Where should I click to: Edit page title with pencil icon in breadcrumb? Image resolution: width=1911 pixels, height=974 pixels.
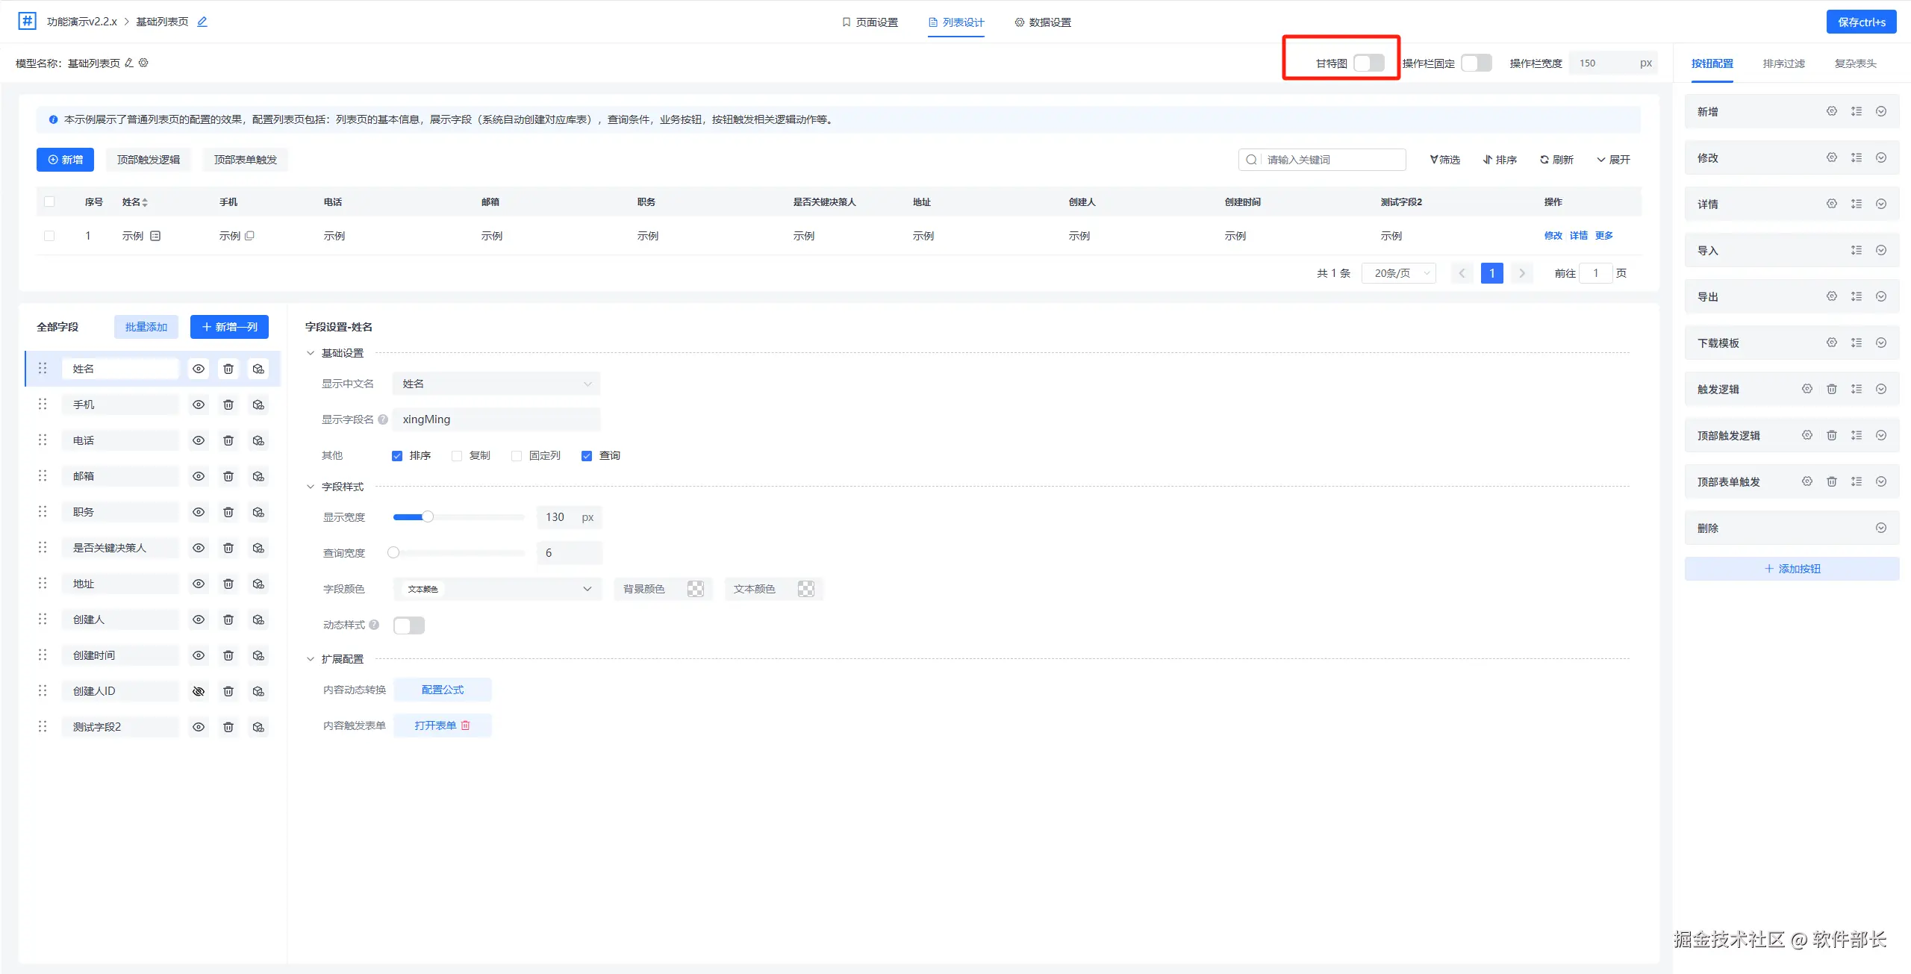(202, 22)
